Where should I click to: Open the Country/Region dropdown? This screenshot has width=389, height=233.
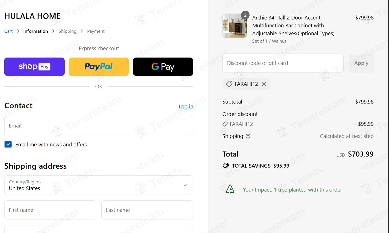(99, 185)
